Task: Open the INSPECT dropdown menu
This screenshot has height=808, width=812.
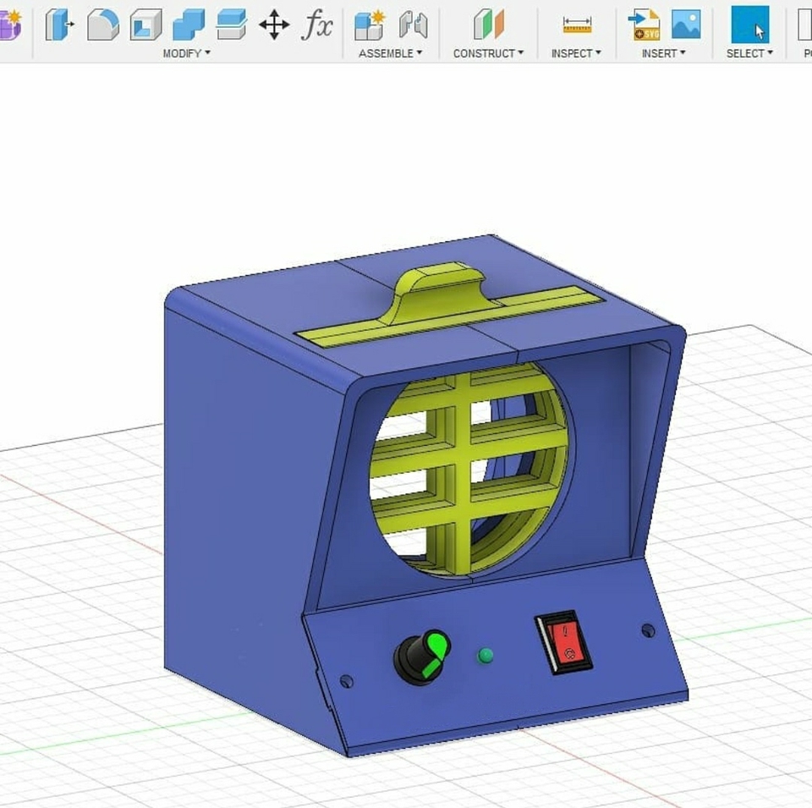Action: [x=576, y=53]
